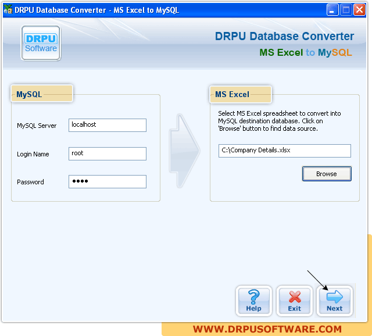This screenshot has width=372, height=336.
Task: Click the 'Password' label text
Action: point(30,182)
